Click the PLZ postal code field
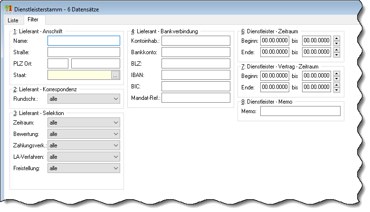The image size is (370, 212). coord(58,63)
